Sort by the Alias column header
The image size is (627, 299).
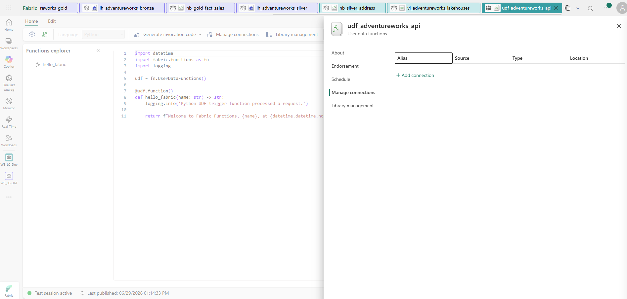[424, 58]
